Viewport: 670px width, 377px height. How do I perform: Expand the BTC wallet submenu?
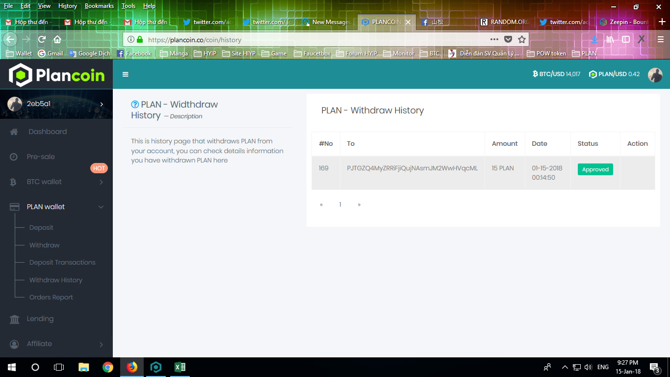tap(56, 182)
